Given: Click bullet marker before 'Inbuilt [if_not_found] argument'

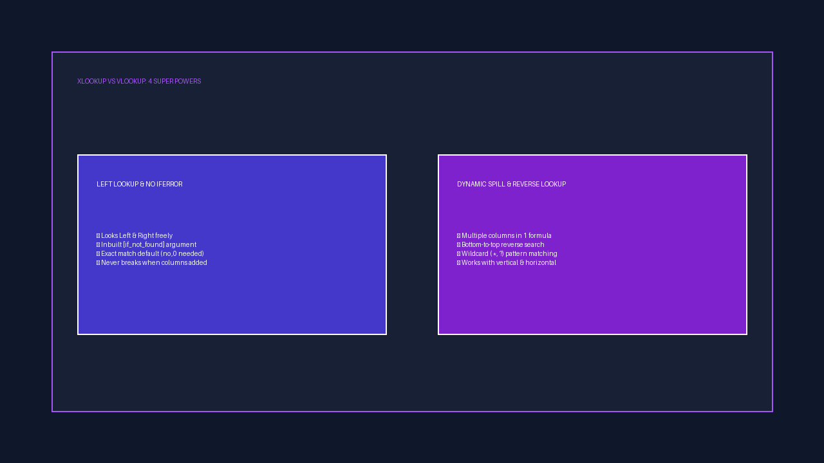Looking at the screenshot, I should [x=98, y=245].
